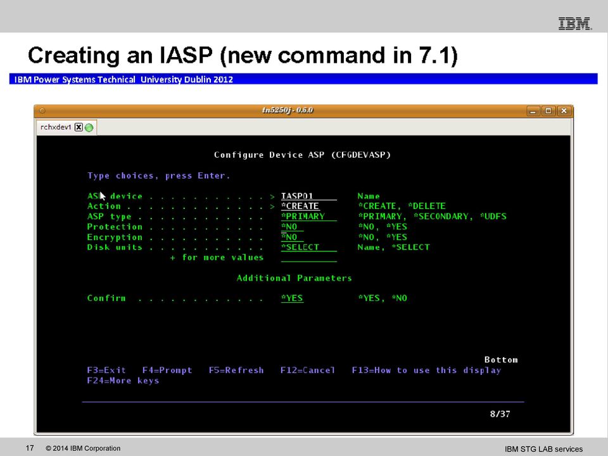Click the ASP device field IASP01
This screenshot has width=608, height=456.
pos(308,196)
